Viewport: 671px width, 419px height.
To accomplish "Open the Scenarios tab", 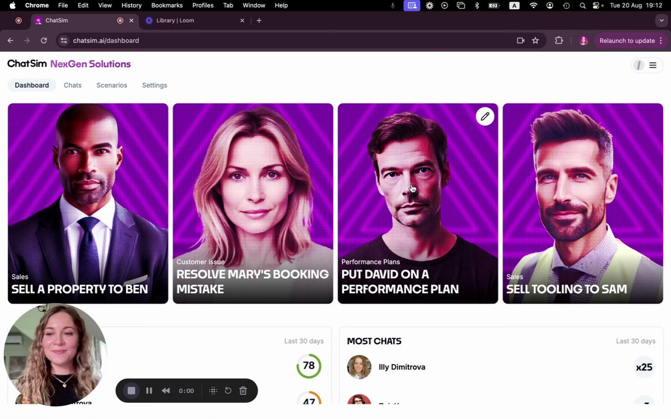I will 112,85.
